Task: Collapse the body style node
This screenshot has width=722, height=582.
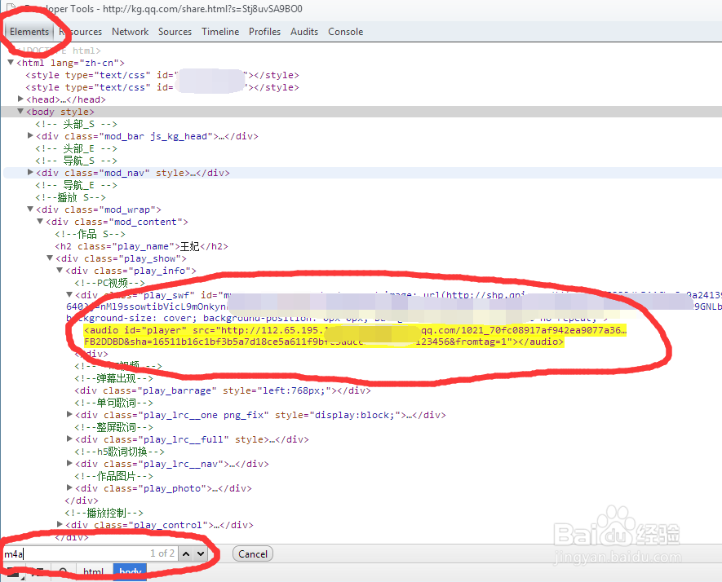Action: (x=20, y=112)
